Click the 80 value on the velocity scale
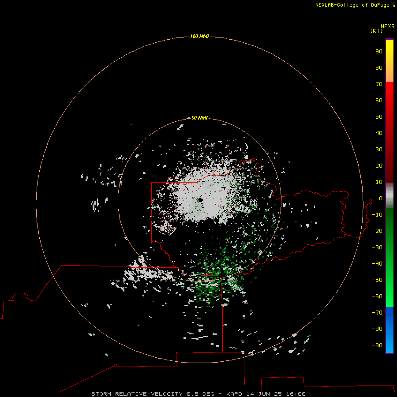This screenshot has width=397, height=397. pos(379,68)
